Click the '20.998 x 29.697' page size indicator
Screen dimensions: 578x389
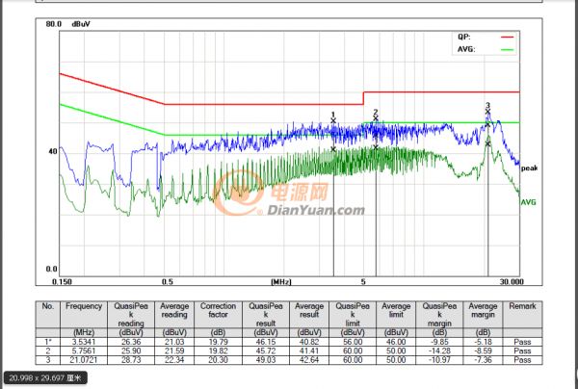pos(45,377)
